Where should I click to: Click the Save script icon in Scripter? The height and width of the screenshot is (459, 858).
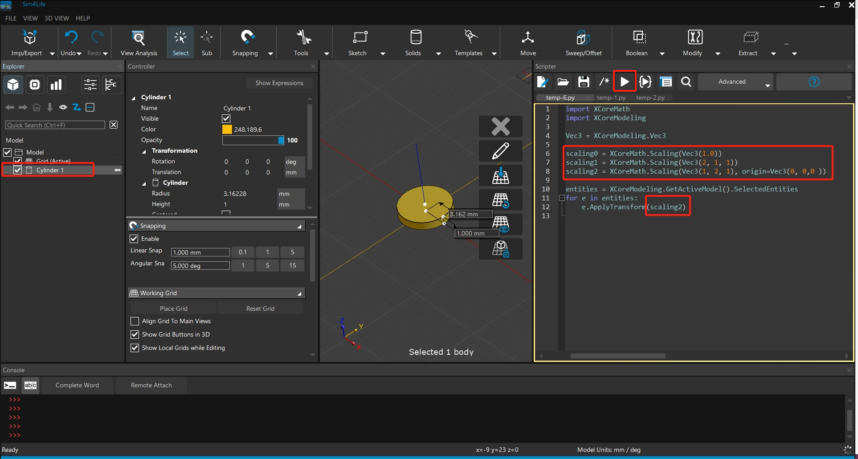click(584, 82)
